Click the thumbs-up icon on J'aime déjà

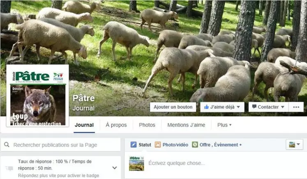point(206,107)
